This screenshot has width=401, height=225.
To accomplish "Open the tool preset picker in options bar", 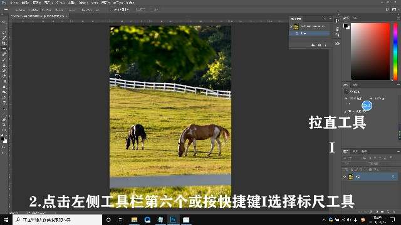I will (x=6, y=10).
